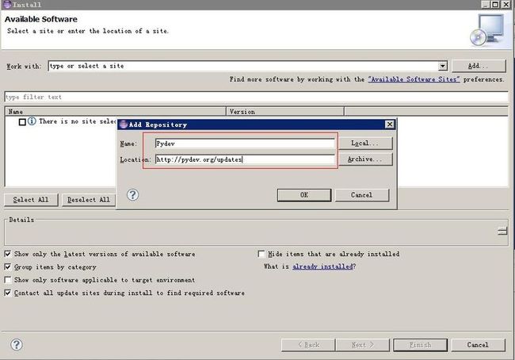Click the Location field with pydev URL

[x=245, y=159]
